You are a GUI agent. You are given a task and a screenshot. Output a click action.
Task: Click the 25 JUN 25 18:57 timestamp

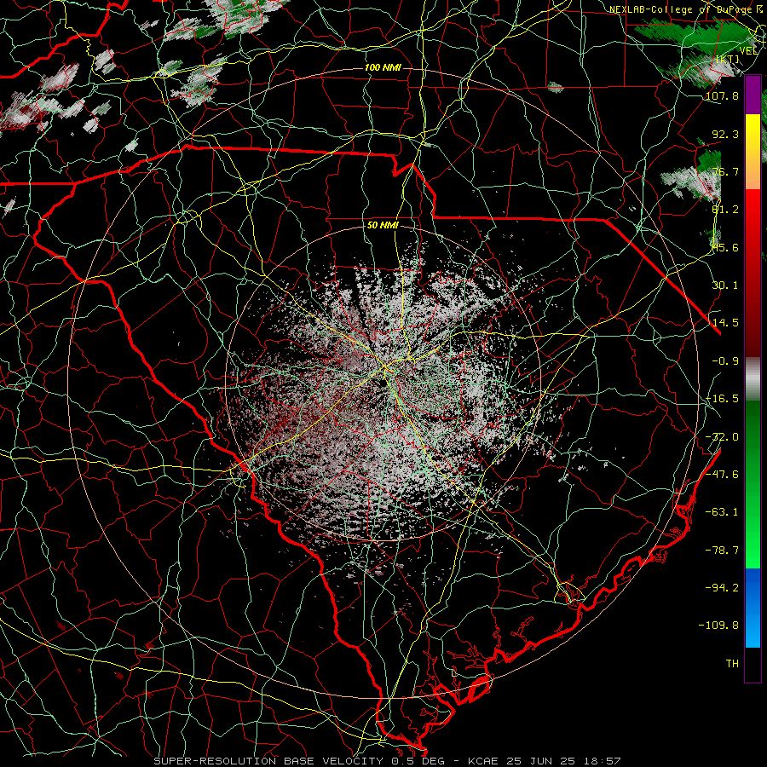click(562, 761)
